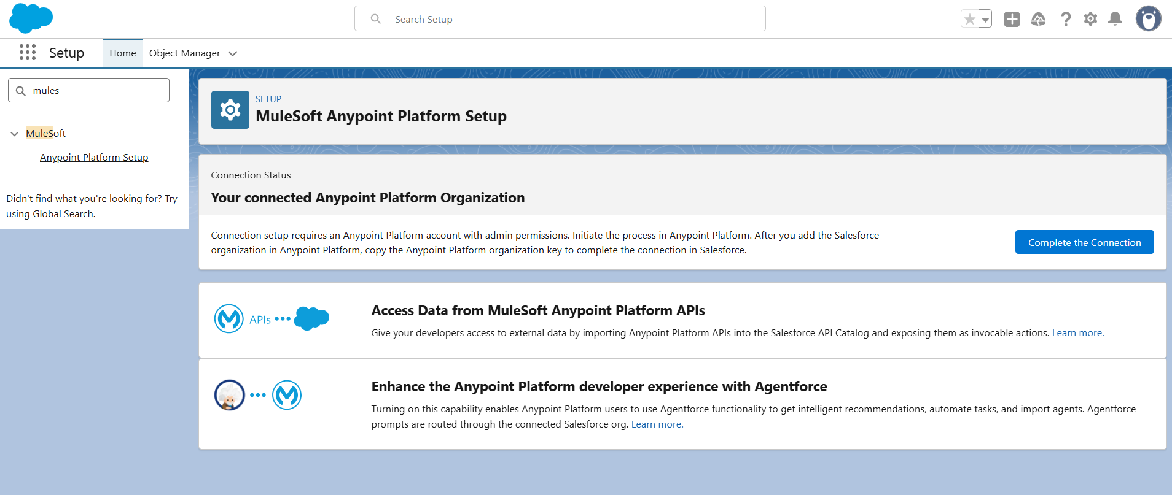
Task: Open the user profile avatar
Action: pyautogui.click(x=1147, y=19)
